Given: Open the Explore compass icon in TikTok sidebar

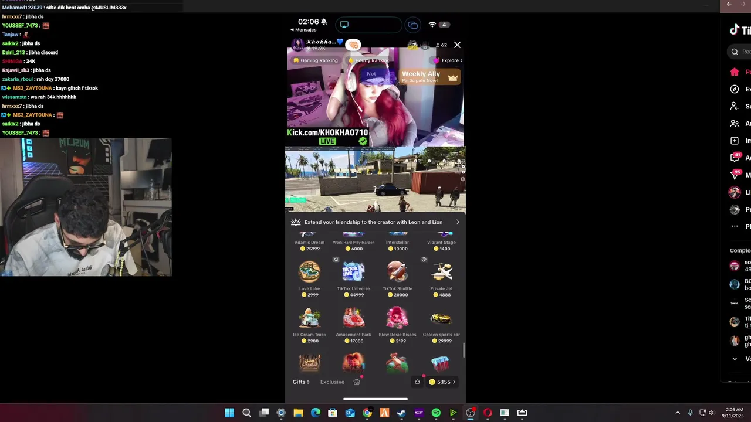Looking at the screenshot, I should 735,89.
